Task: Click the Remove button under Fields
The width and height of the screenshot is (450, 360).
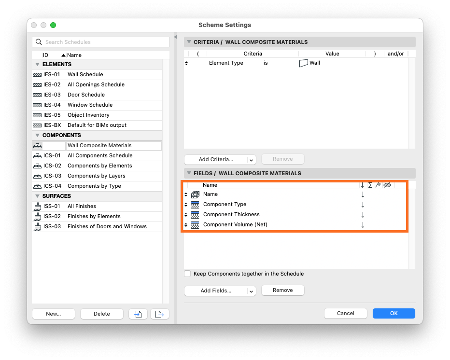Action: pyautogui.click(x=282, y=291)
